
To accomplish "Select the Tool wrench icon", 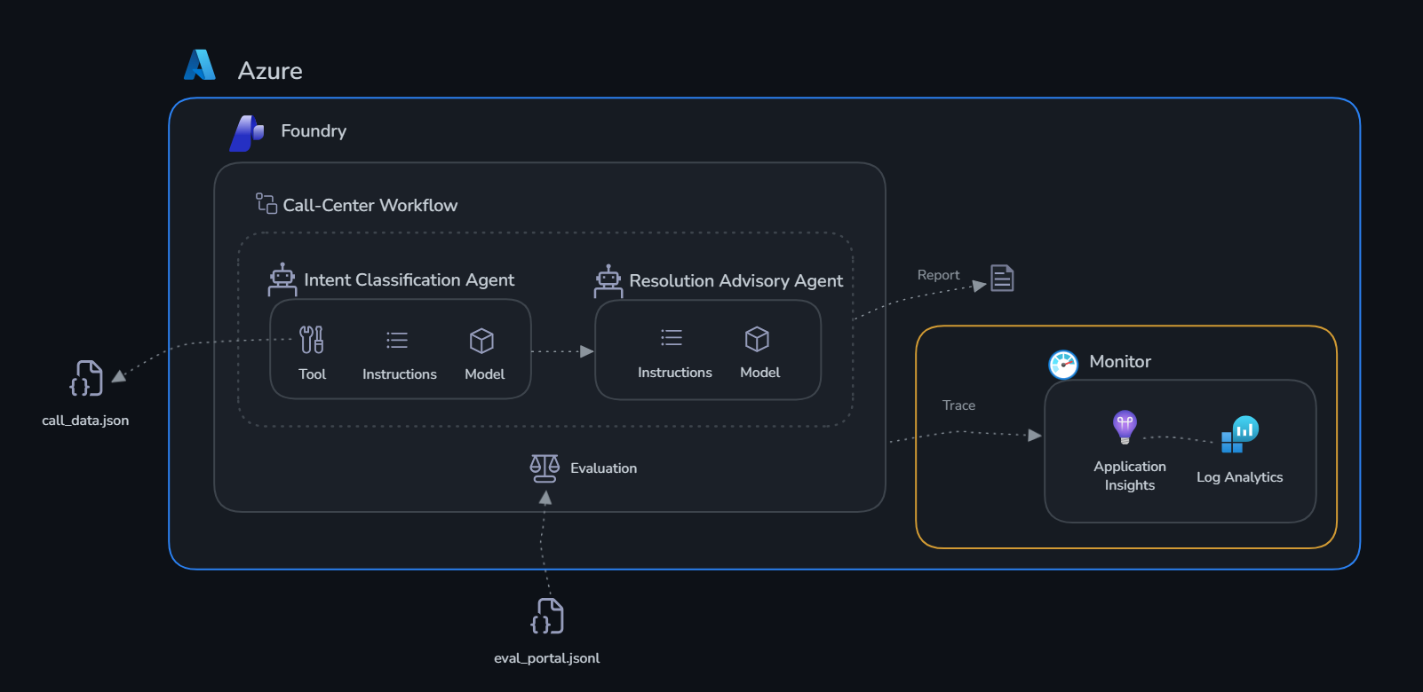I will (x=312, y=340).
